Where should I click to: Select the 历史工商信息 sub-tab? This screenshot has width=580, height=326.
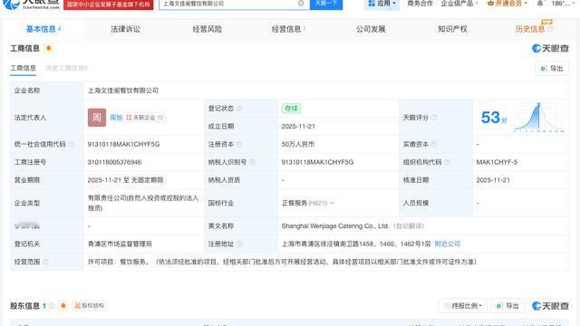[x=66, y=69]
